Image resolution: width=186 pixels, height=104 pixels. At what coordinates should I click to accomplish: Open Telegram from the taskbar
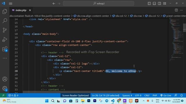point(107,101)
